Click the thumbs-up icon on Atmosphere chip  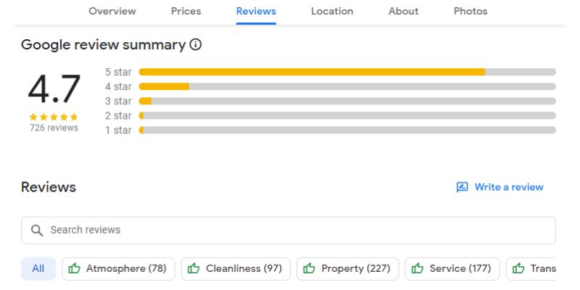click(75, 268)
